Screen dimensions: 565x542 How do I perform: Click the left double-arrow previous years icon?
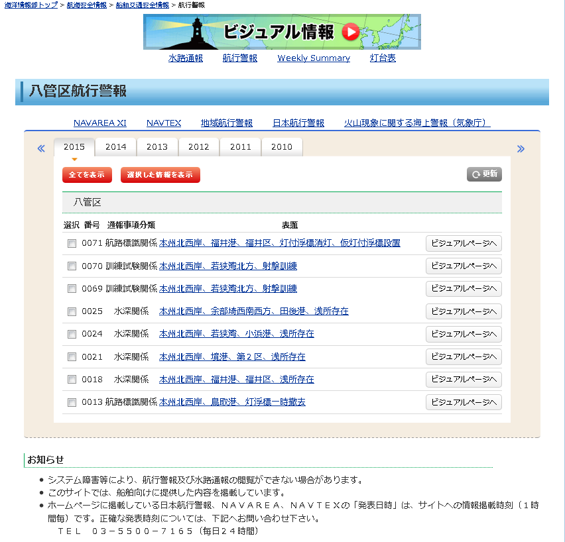(x=41, y=148)
